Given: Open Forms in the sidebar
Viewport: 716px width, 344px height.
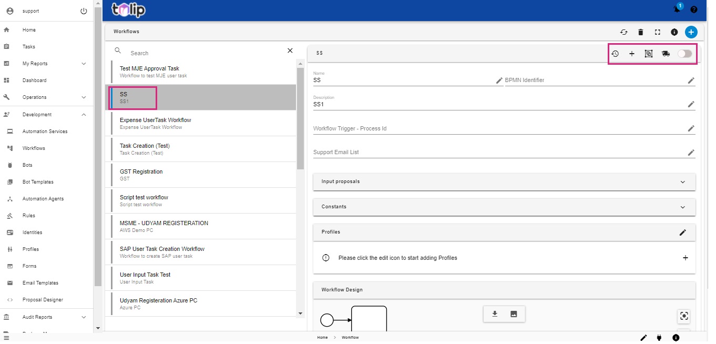Looking at the screenshot, I should [46, 266].
